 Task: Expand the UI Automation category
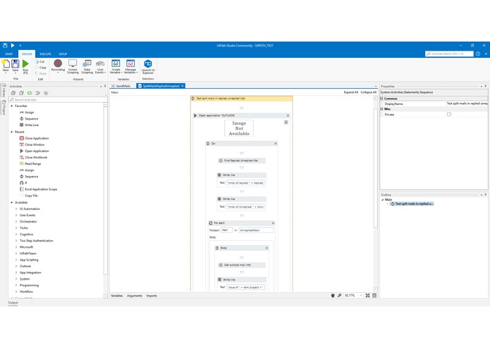click(x=16, y=209)
